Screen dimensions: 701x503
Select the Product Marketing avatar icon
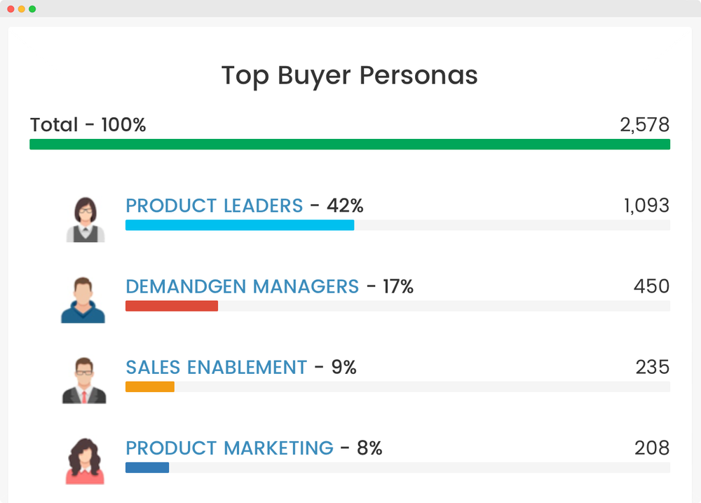point(85,462)
